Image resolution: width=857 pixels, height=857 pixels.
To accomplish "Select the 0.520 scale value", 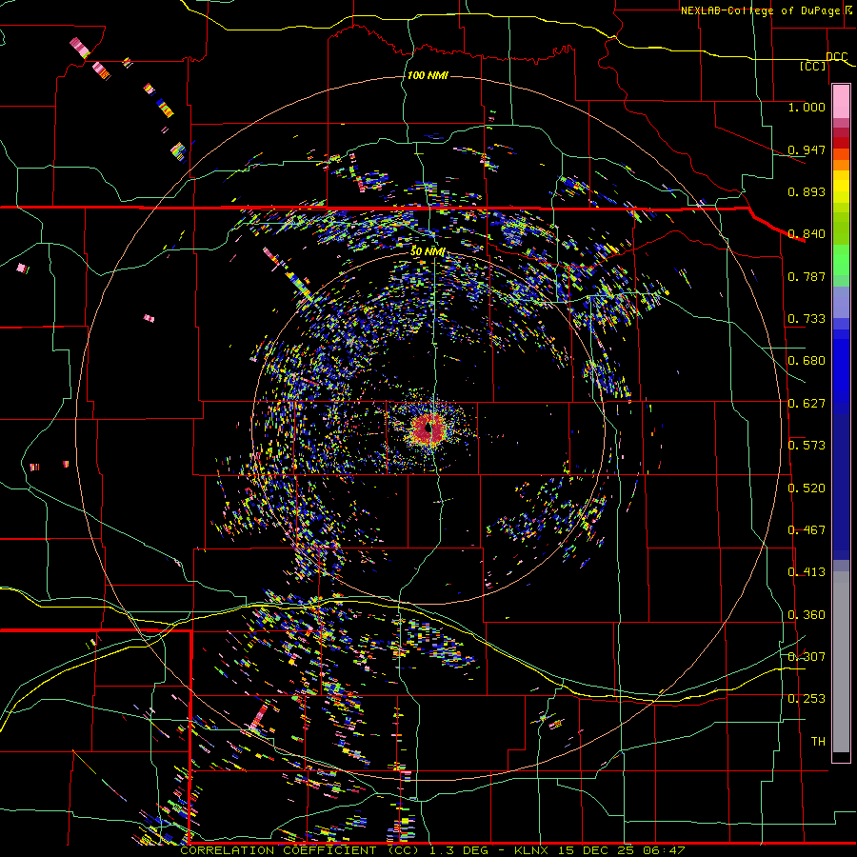I will coord(807,488).
